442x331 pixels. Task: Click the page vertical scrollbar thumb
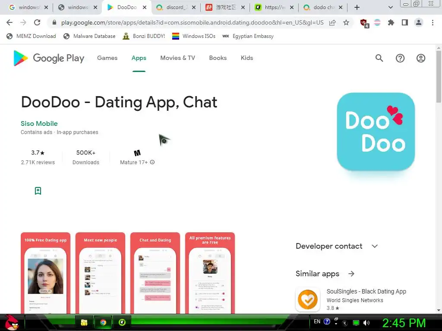coord(439,77)
